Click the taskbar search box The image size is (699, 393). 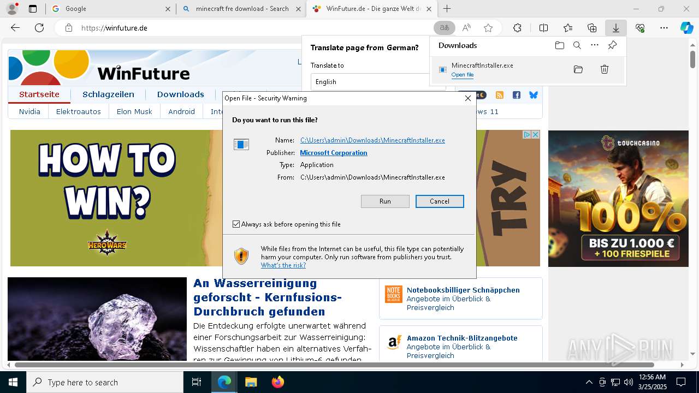[105, 382]
